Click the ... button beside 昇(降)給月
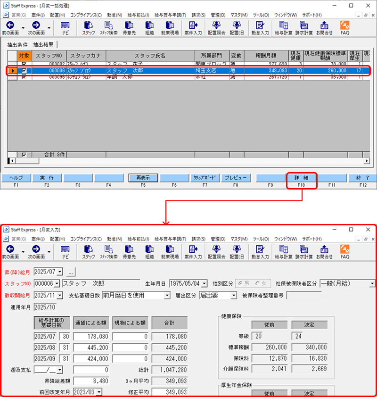 [x=71, y=272]
